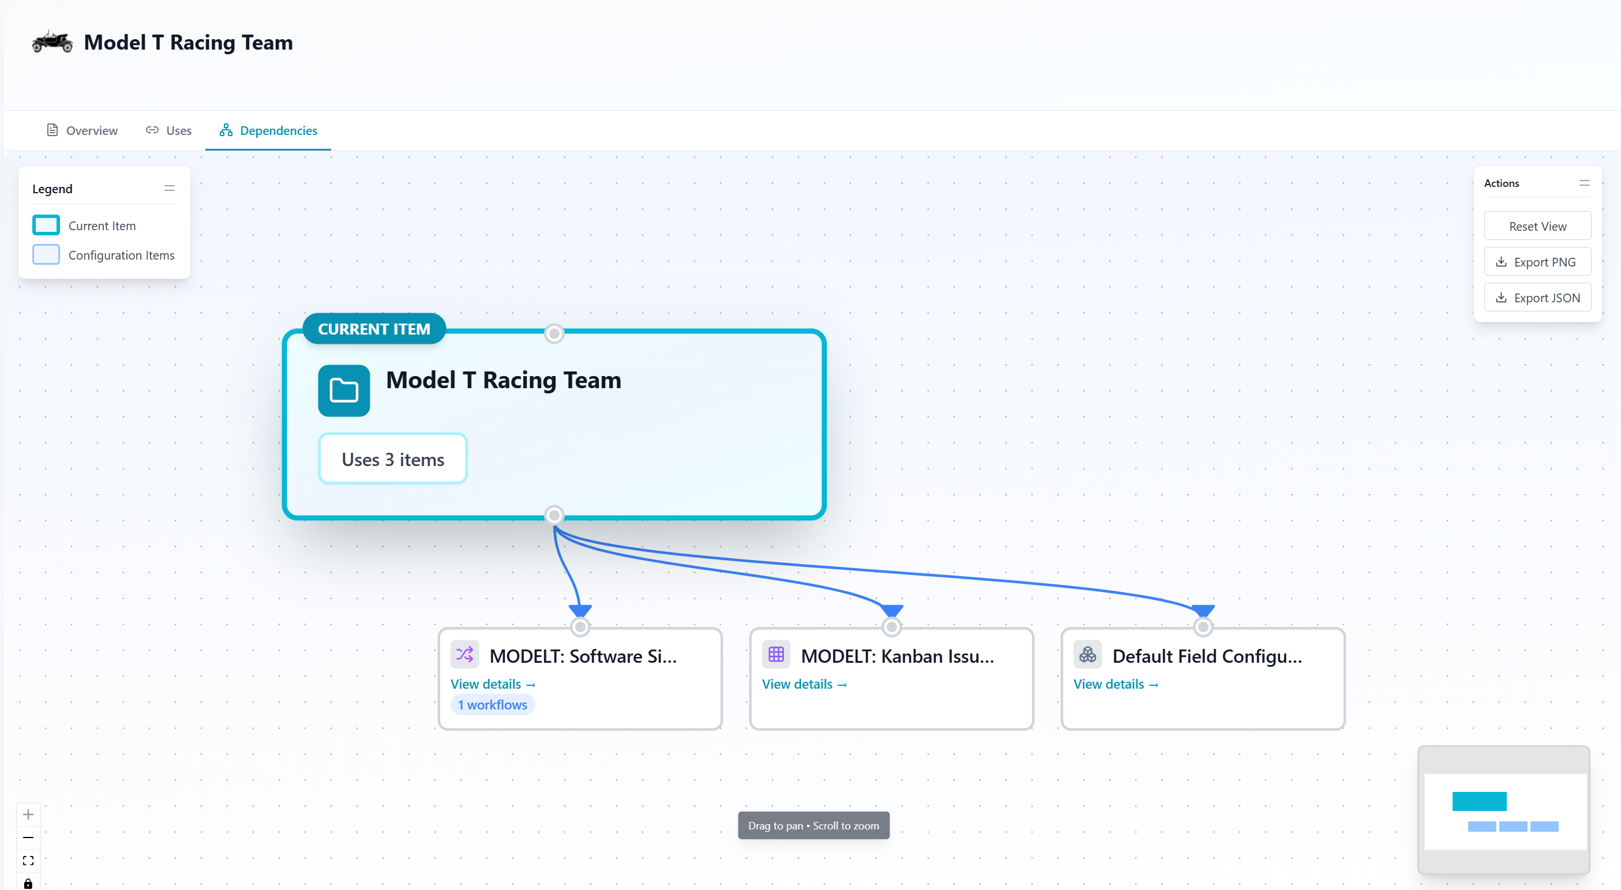The width and height of the screenshot is (1621, 890).
Task: Click the Current Item legend color swatch
Action: pos(46,225)
